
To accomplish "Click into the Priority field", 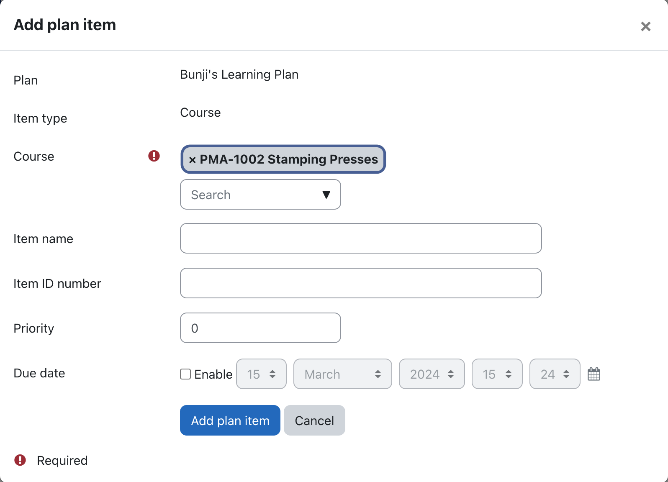I will tap(260, 328).
